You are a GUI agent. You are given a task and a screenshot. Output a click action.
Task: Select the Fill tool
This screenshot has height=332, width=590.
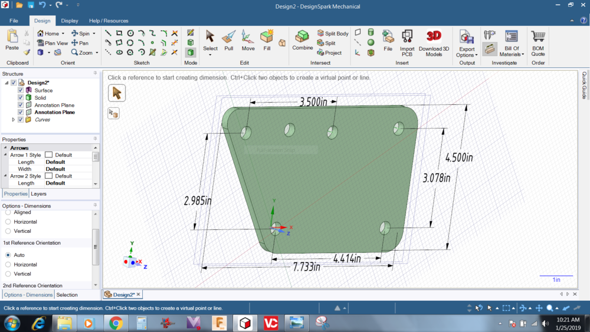click(267, 40)
